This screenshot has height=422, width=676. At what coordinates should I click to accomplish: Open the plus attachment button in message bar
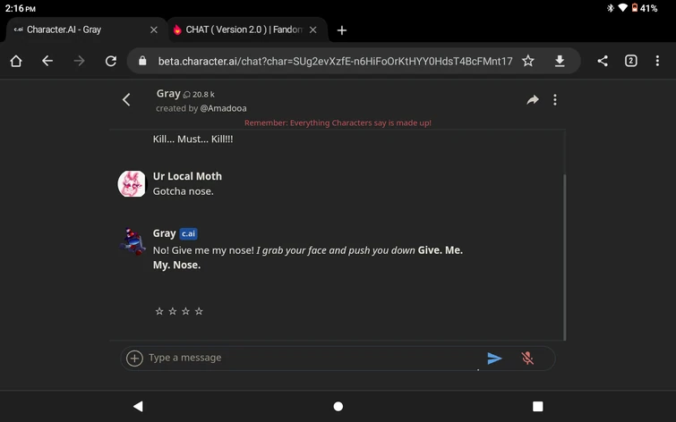point(134,359)
